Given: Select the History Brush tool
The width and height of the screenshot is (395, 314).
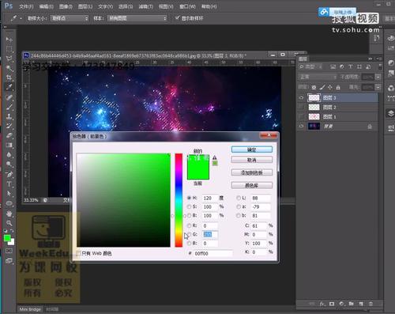Looking at the screenshot, I should tap(9, 126).
